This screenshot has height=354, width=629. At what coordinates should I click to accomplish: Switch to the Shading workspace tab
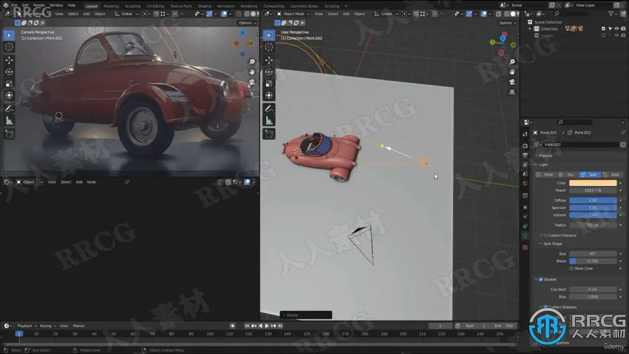click(204, 6)
